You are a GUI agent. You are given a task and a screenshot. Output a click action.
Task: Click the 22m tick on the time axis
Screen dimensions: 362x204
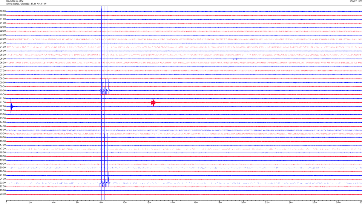pyautogui.click(x=267, y=202)
